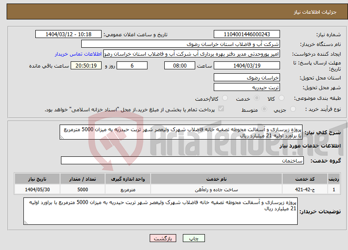Click the response deadline date 1404/03/19

tap(246, 65)
